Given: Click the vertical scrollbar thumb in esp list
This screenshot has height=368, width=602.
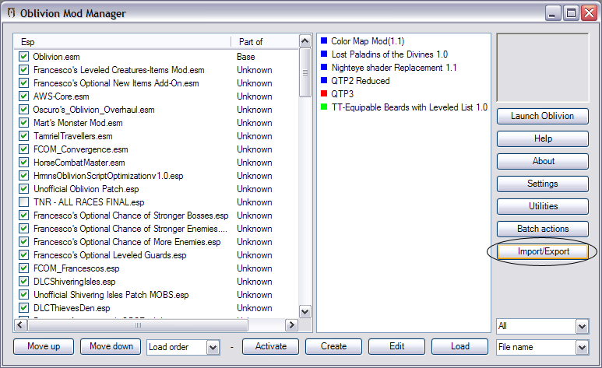Looking at the screenshot, I should point(305,72).
